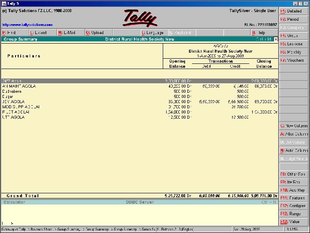This screenshot has width=310, height=233.
Task: Open F11: Features settings
Action: 294,198
